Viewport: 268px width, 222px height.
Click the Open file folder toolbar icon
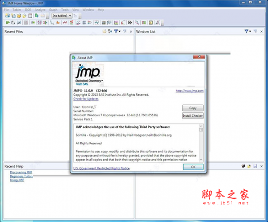tap(19, 16)
